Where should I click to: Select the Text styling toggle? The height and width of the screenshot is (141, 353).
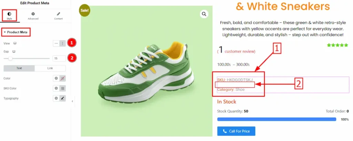coord(19,68)
